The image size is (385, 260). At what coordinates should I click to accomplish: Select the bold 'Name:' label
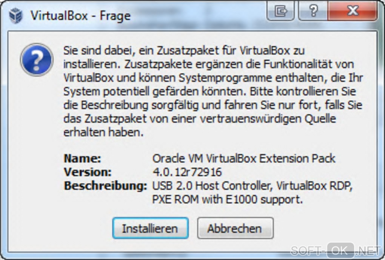click(x=82, y=158)
